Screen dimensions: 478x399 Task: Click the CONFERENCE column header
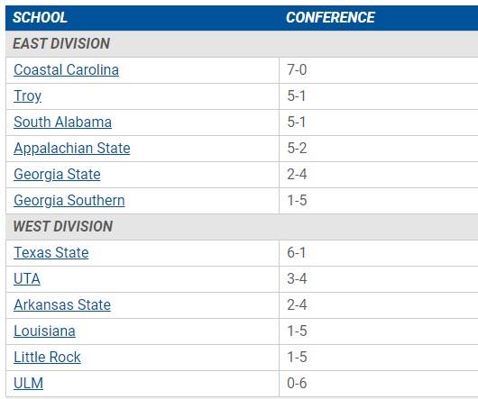(330, 18)
